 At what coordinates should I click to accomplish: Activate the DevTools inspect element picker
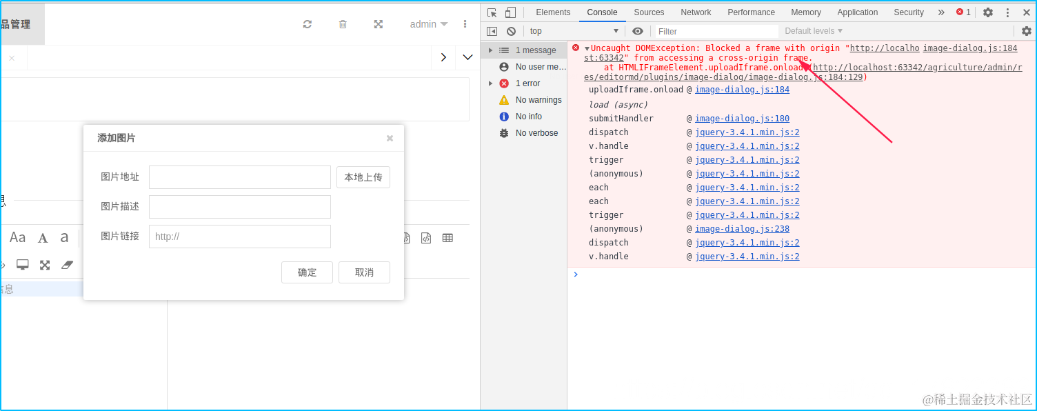[492, 12]
